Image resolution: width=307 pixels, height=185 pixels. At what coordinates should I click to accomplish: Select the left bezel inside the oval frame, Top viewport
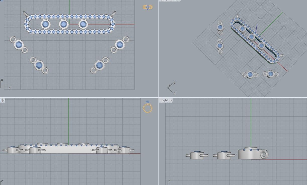(45, 24)
